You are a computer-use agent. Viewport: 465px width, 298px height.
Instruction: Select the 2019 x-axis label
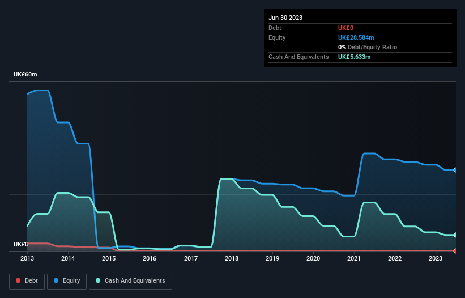(x=272, y=258)
